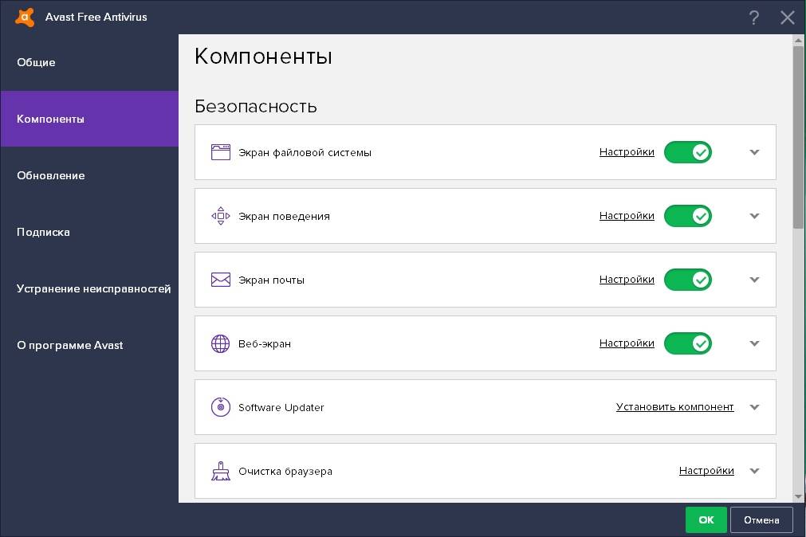Click the Безопасность section heading
Screen dimensions: 806x537
point(255,107)
